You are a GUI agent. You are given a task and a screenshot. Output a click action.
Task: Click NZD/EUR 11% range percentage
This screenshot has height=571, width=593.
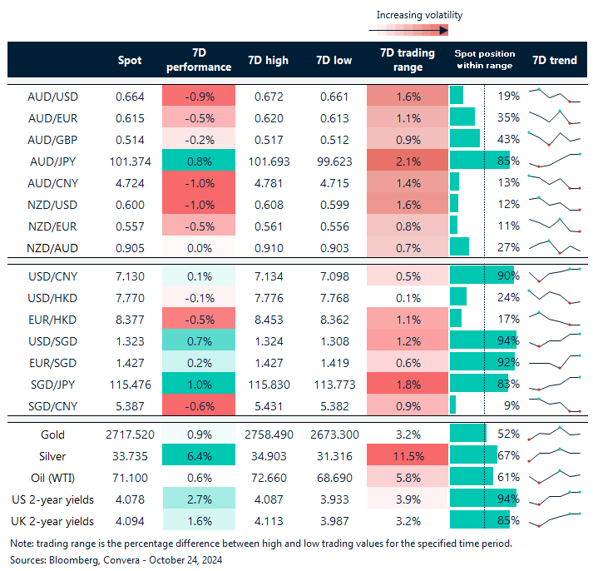tap(509, 226)
